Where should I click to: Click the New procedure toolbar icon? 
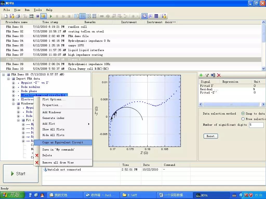6,16
